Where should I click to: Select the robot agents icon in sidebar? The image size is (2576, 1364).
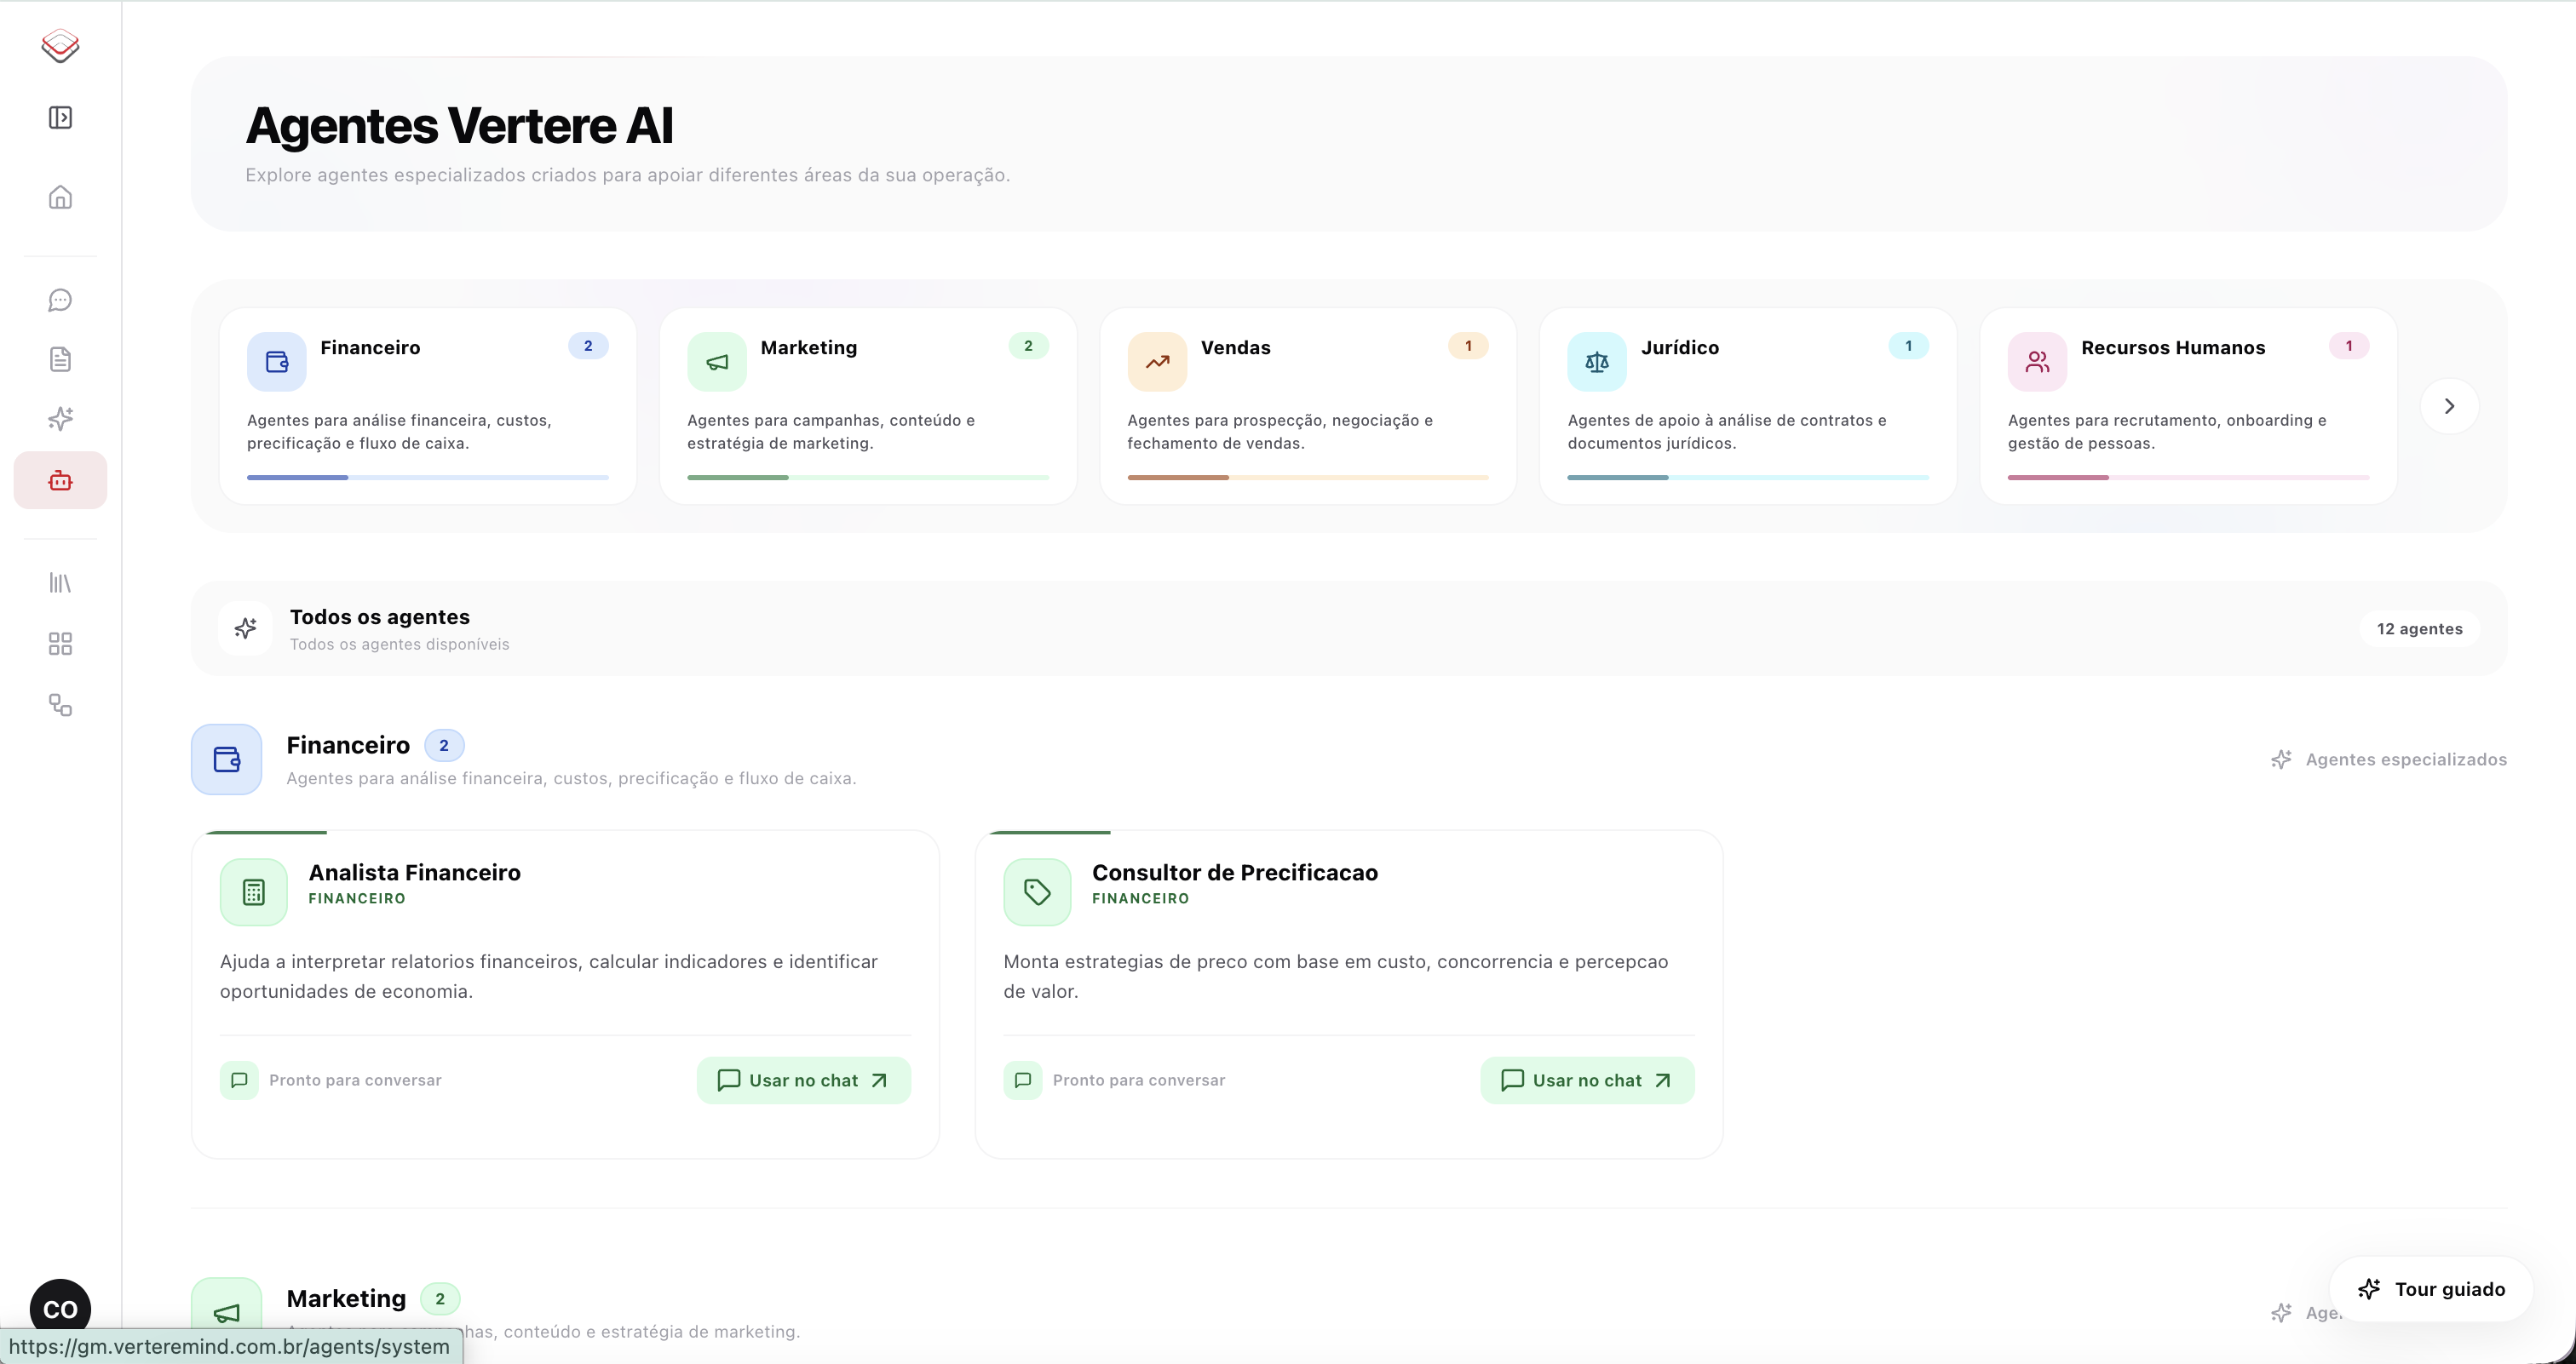(x=60, y=481)
